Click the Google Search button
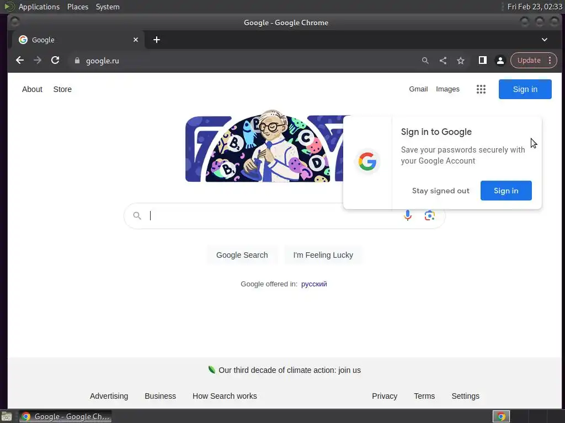The width and height of the screenshot is (565, 423). pos(242,255)
